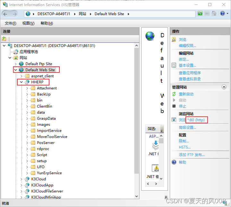Screen dimensions: 231x207
Task: Click the tree scrollbar down arrow
Action: (136, 196)
